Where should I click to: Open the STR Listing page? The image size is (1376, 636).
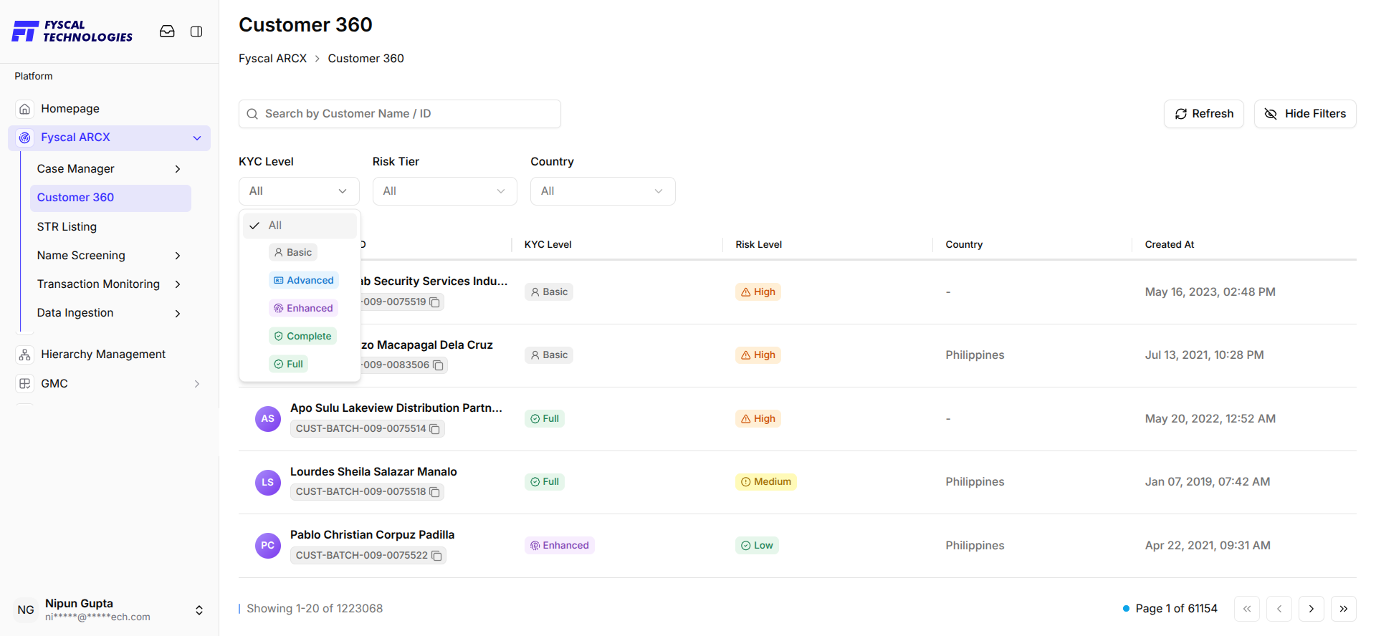coord(67,227)
